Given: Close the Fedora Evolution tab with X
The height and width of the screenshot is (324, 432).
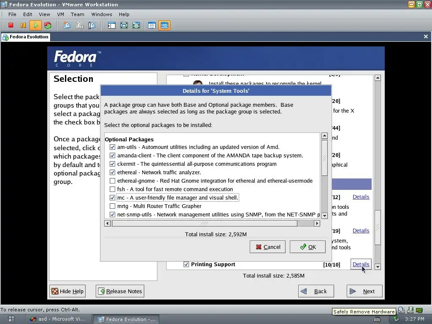Looking at the screenshot, I should tap(426, 37).
